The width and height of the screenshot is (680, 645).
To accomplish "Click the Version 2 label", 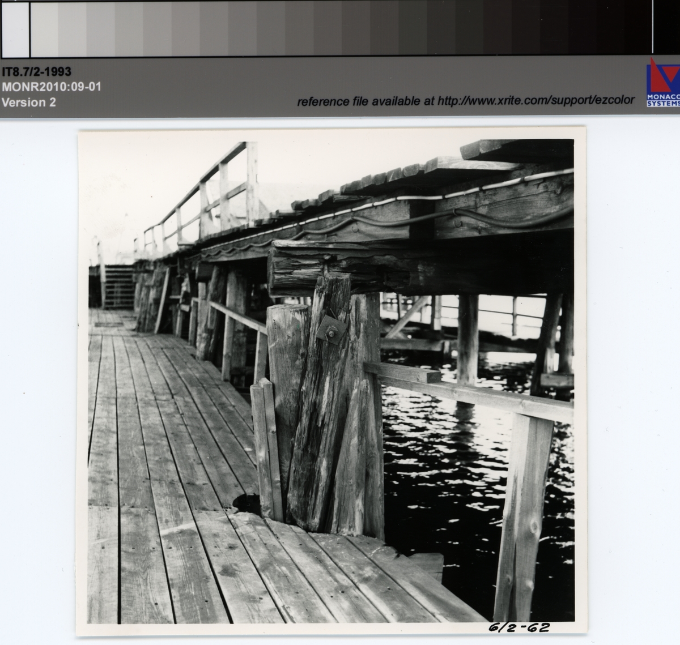I will (x=29, y=102).
